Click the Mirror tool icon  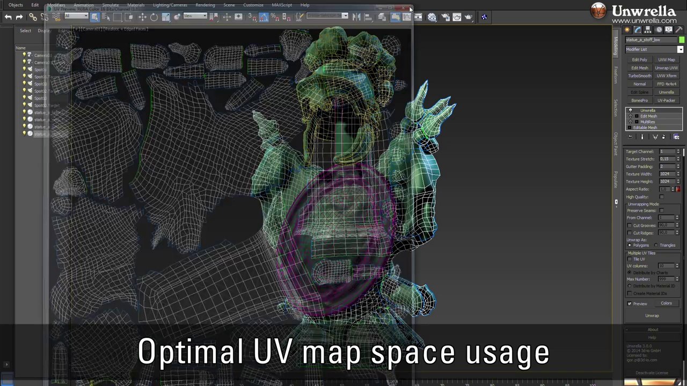pyautogui.click(x=356, y=17)
